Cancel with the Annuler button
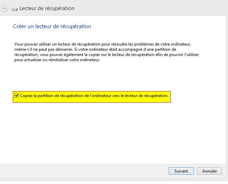 (209, 171)
